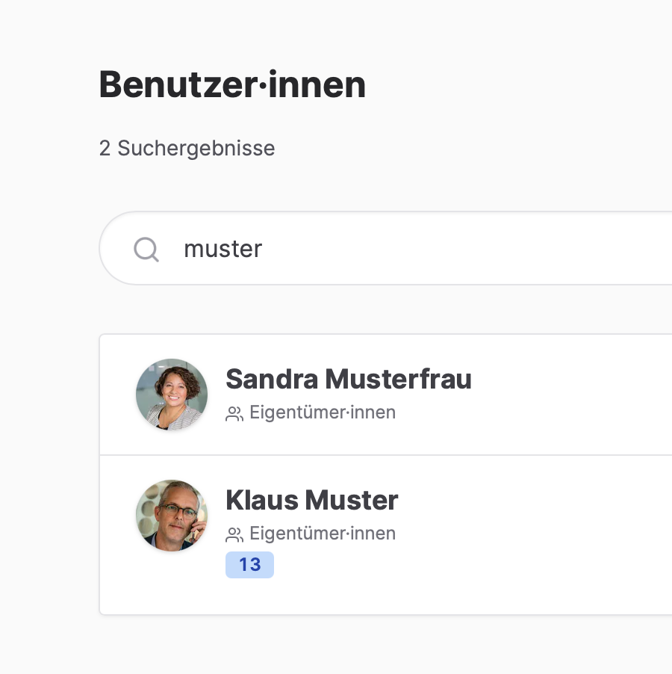Screen dimensions: 672x674
Task: Click Eigentümer·innen label under Sandra Musterfrau
Action: point(322,412)
